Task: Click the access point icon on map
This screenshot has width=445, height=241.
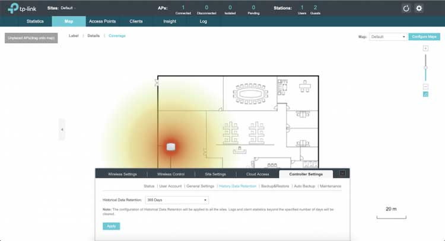Action: click(171, 146)
